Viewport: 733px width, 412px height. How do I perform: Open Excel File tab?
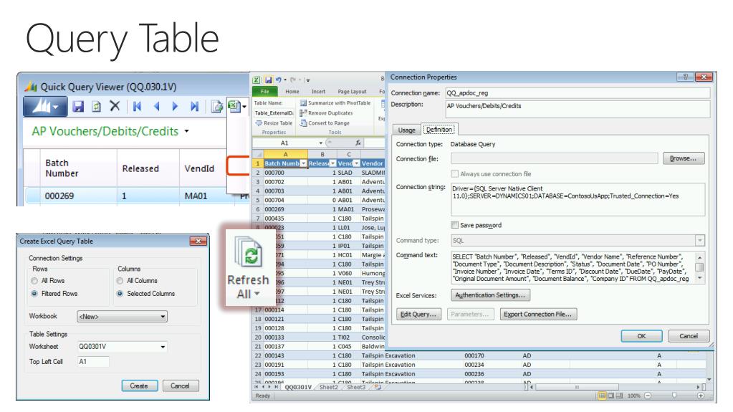(264, 91)
